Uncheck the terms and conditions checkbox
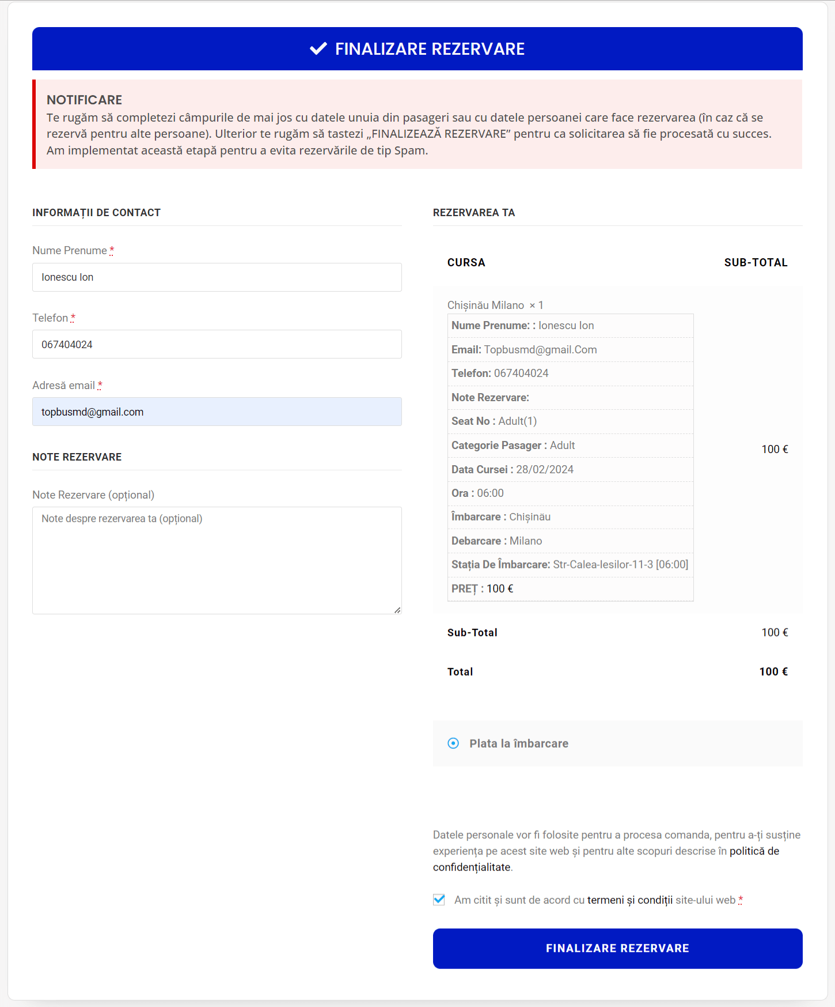This screenshot has height=1007, width=835. 439,900
